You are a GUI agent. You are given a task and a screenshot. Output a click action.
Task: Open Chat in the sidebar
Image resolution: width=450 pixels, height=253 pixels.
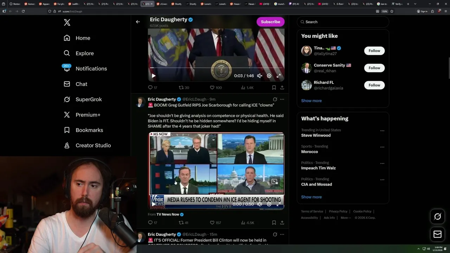[75, 84]
